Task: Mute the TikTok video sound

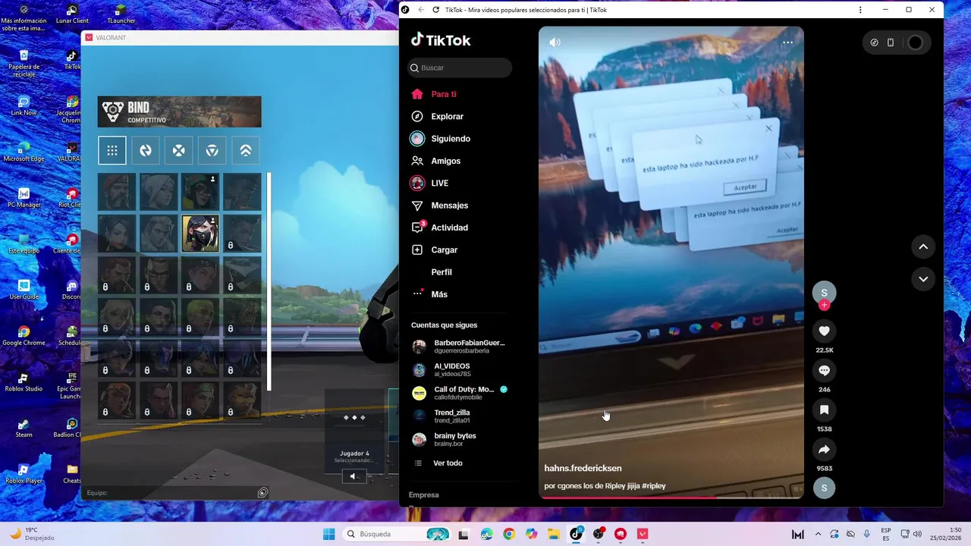Action: click(555, 42)
